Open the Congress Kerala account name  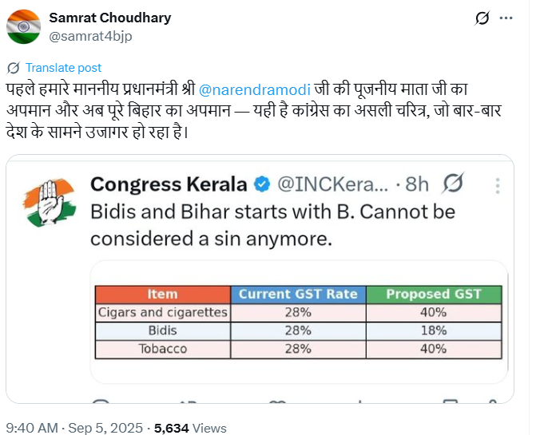168,184
